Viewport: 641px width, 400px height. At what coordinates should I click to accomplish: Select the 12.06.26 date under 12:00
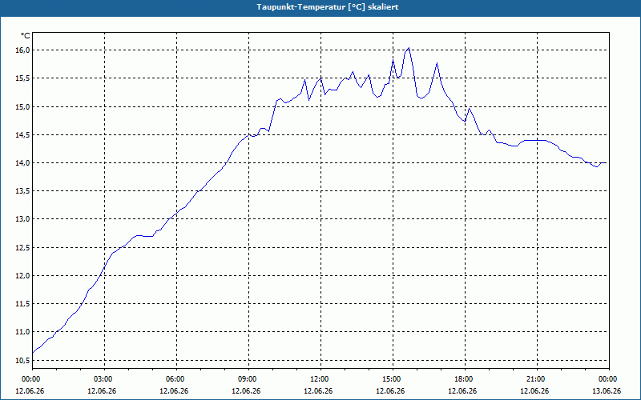pyautogui.click(x=318, y=391)
